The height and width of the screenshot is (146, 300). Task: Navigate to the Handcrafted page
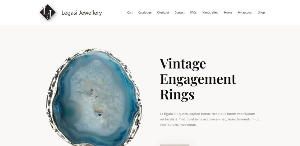point(210,12)
